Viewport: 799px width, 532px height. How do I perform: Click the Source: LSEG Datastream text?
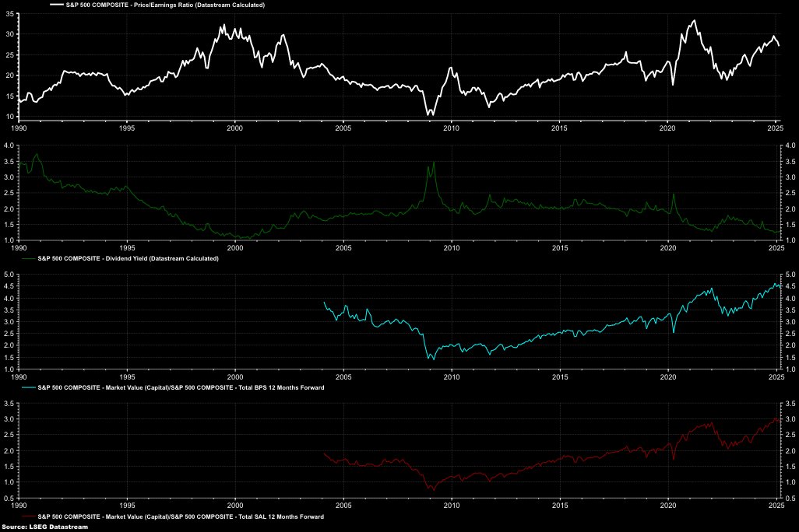tap(45, 527)
